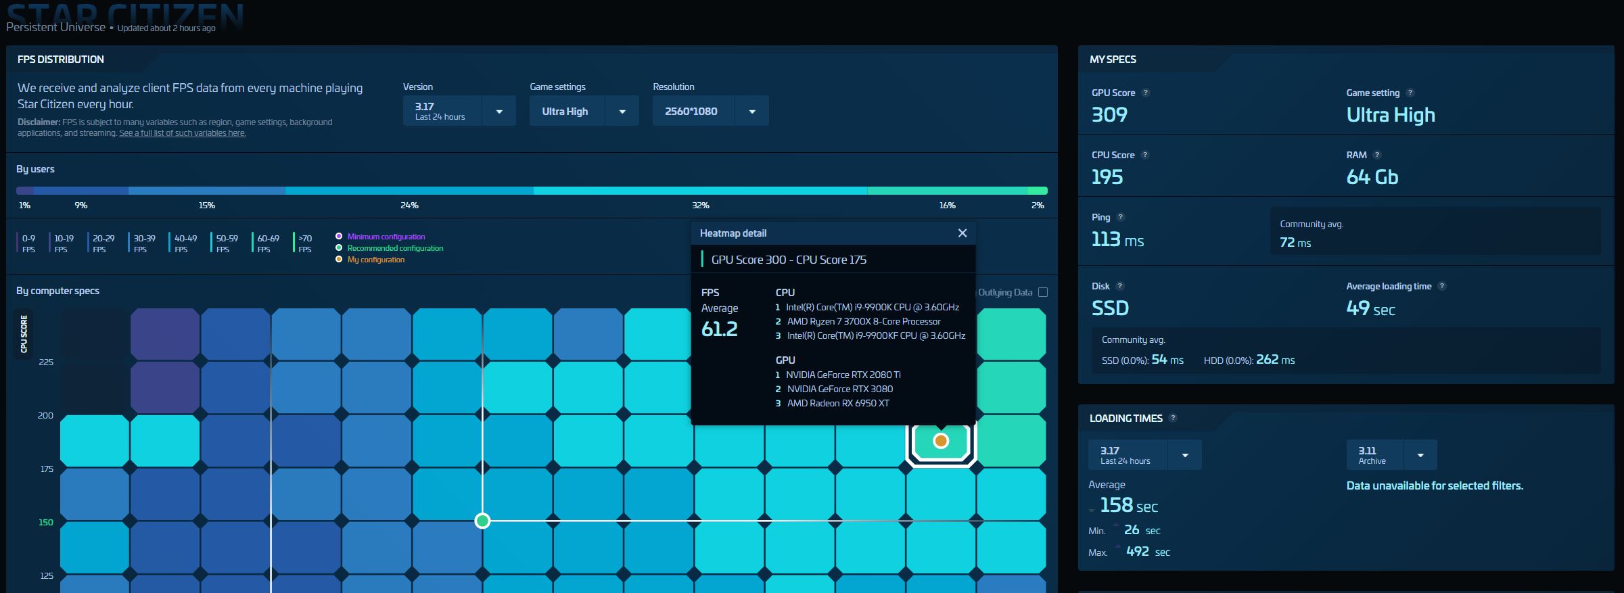1624x593 pixels.
Task: Click the CPU Score help icon
Action: (x=1144, y=155)
